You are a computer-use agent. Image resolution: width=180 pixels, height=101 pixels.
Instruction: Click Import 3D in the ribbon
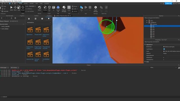pyautogui.click(x=58, y=9)
